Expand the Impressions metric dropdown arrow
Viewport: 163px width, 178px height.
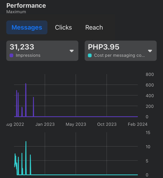pyautogui.click(x=72, y=51)
